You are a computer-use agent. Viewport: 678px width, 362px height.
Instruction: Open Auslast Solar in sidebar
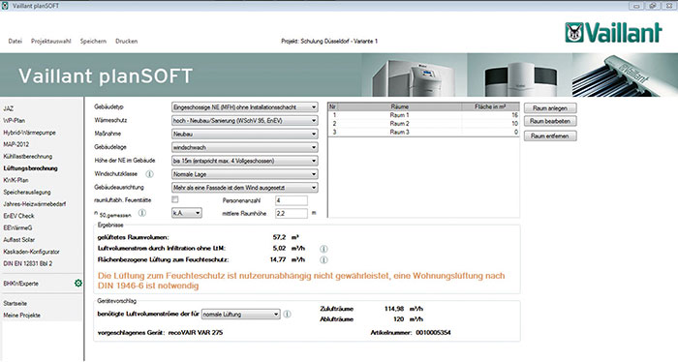tap(19, 239)
